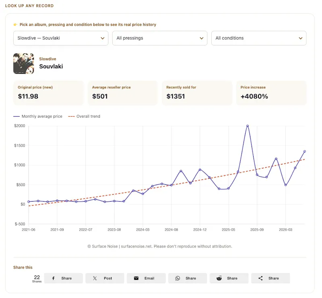The image size is (322, 298).
Task: Click the Recently sold for $1351 card
Action: [x=197, y=93]
